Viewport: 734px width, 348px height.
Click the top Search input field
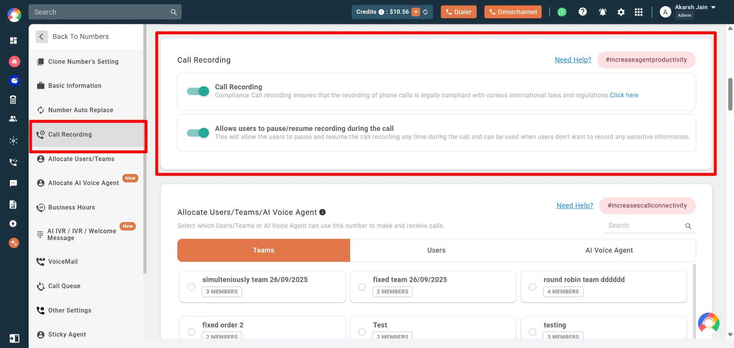coord(100,12)
